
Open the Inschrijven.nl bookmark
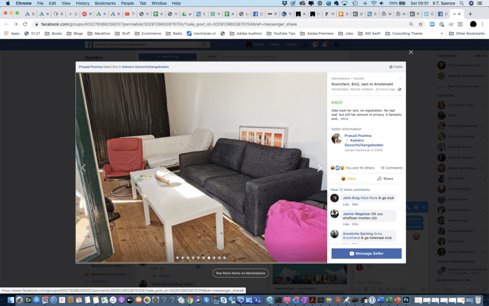[201, 33]
